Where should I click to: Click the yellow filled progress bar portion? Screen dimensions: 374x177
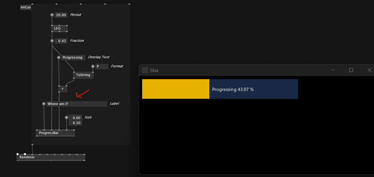176,89
